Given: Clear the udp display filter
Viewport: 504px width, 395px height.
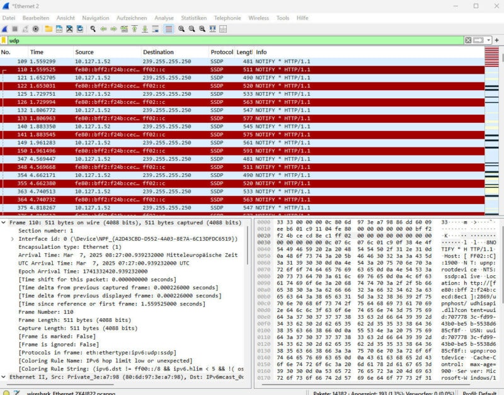Looking at the screenshot, I should point(468,40).
